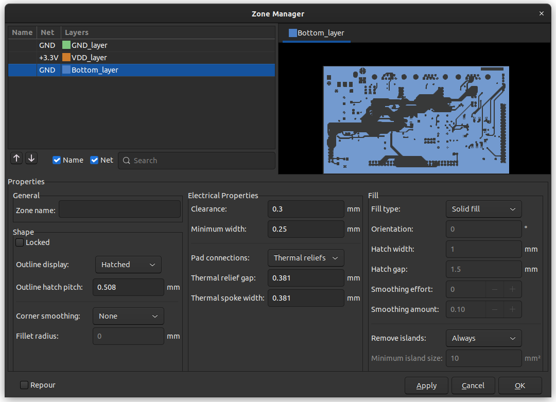
Task: Click the Cancel button
Action: [473, 386]
